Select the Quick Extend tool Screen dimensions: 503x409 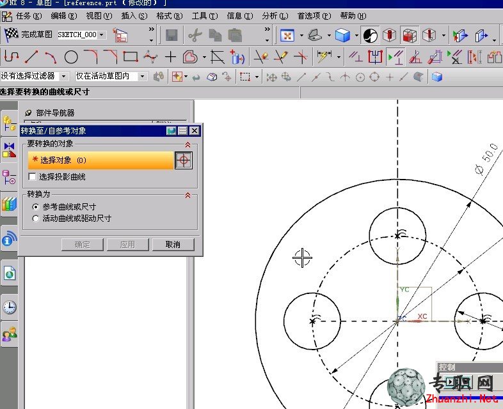click(281, 58)
